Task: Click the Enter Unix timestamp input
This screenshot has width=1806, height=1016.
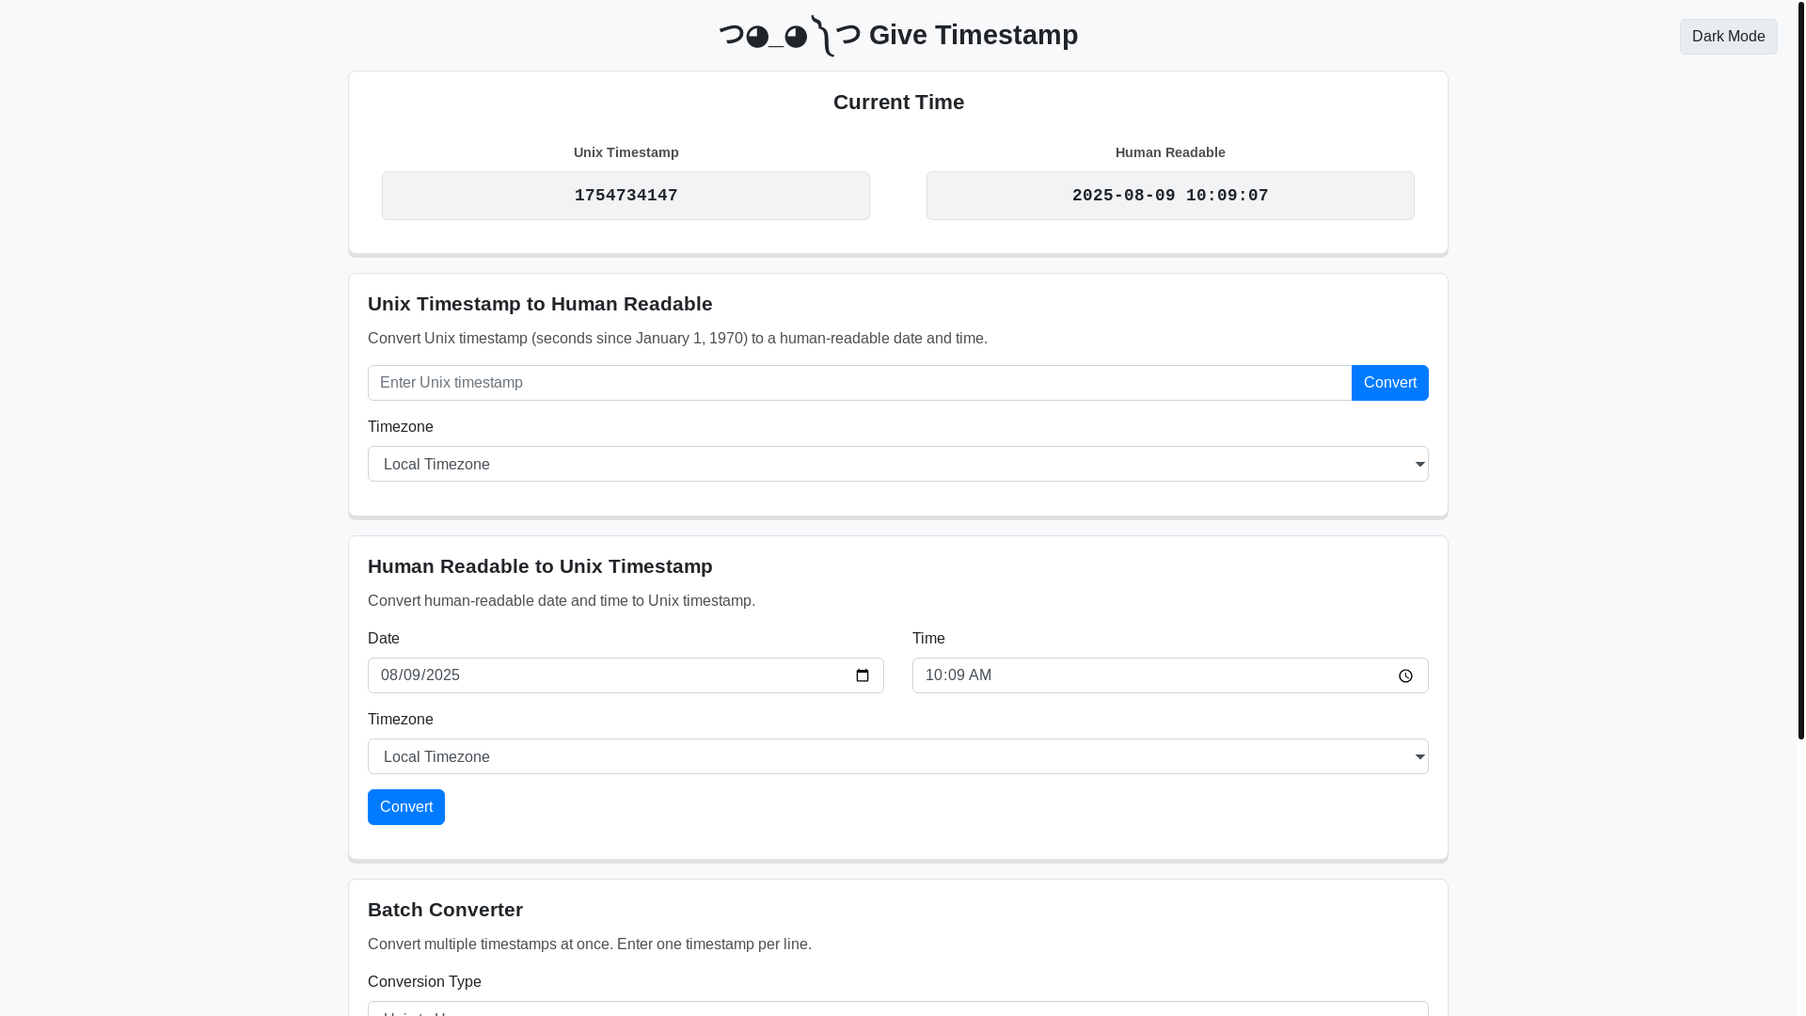Action: coord(860,383)
